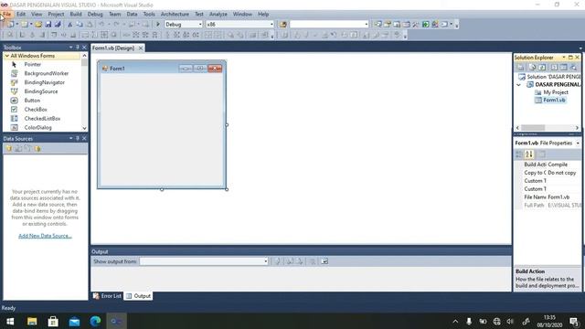
Task: Start debugging with the green play icon
Action: (x=158, y=25)
